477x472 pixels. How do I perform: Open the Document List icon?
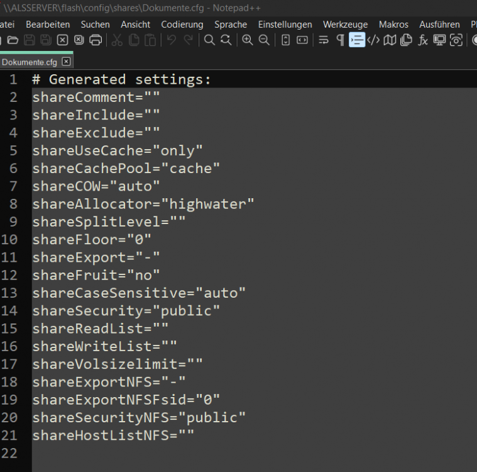[x=406, y=40]
